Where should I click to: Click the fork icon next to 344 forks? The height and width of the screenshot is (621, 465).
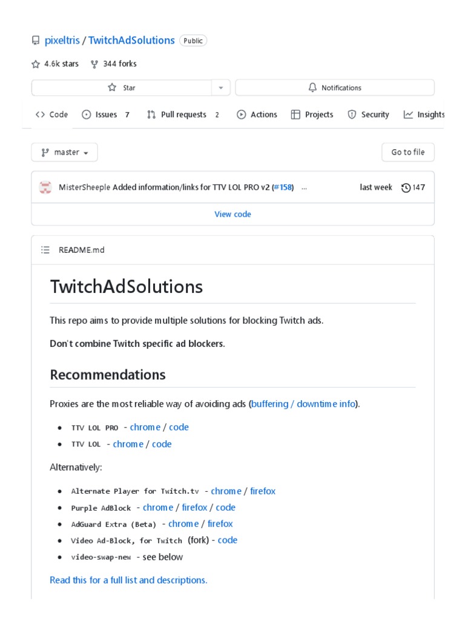pyautogui.click(x=94, y=64)
